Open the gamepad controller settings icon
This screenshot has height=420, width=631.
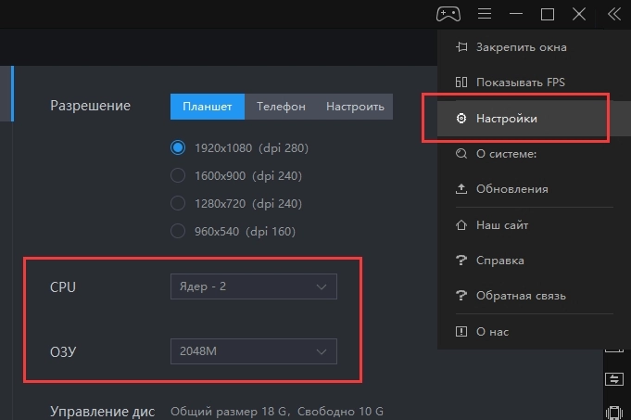pyautogui.click(x=448, y=14)
